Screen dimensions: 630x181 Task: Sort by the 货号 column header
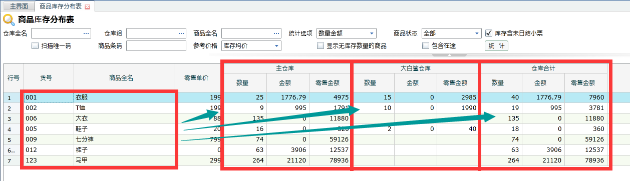tap(46, 78)
